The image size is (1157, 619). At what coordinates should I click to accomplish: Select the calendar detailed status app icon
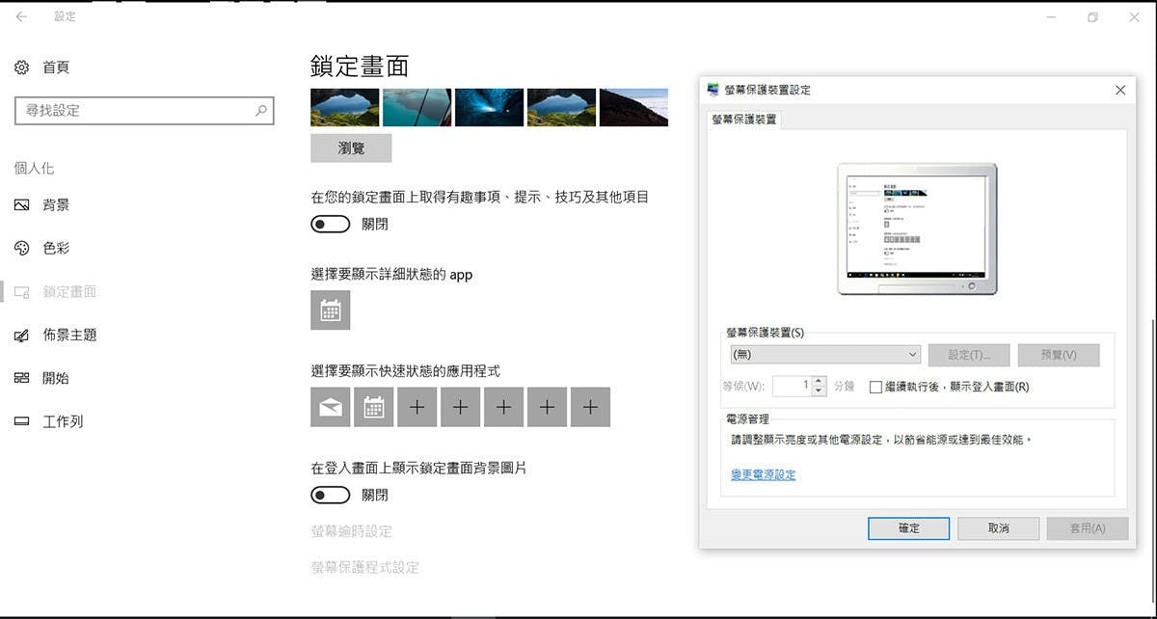click(x=330, y=310)
